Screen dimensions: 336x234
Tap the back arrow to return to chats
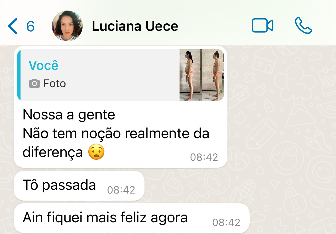(13, 26)
